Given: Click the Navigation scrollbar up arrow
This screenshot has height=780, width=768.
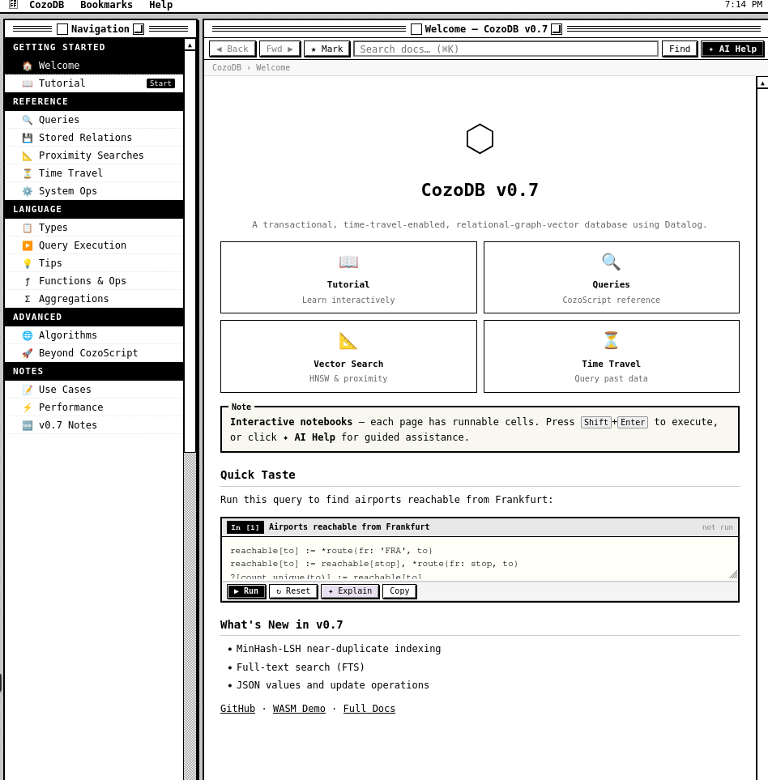Looking at the screenshot, I should coord(190,45).
